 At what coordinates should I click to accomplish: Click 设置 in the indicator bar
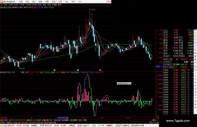pos(85,120)
